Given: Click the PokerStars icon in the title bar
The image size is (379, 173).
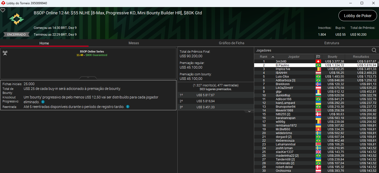Looking at the screenshot, I should (3, 3).
